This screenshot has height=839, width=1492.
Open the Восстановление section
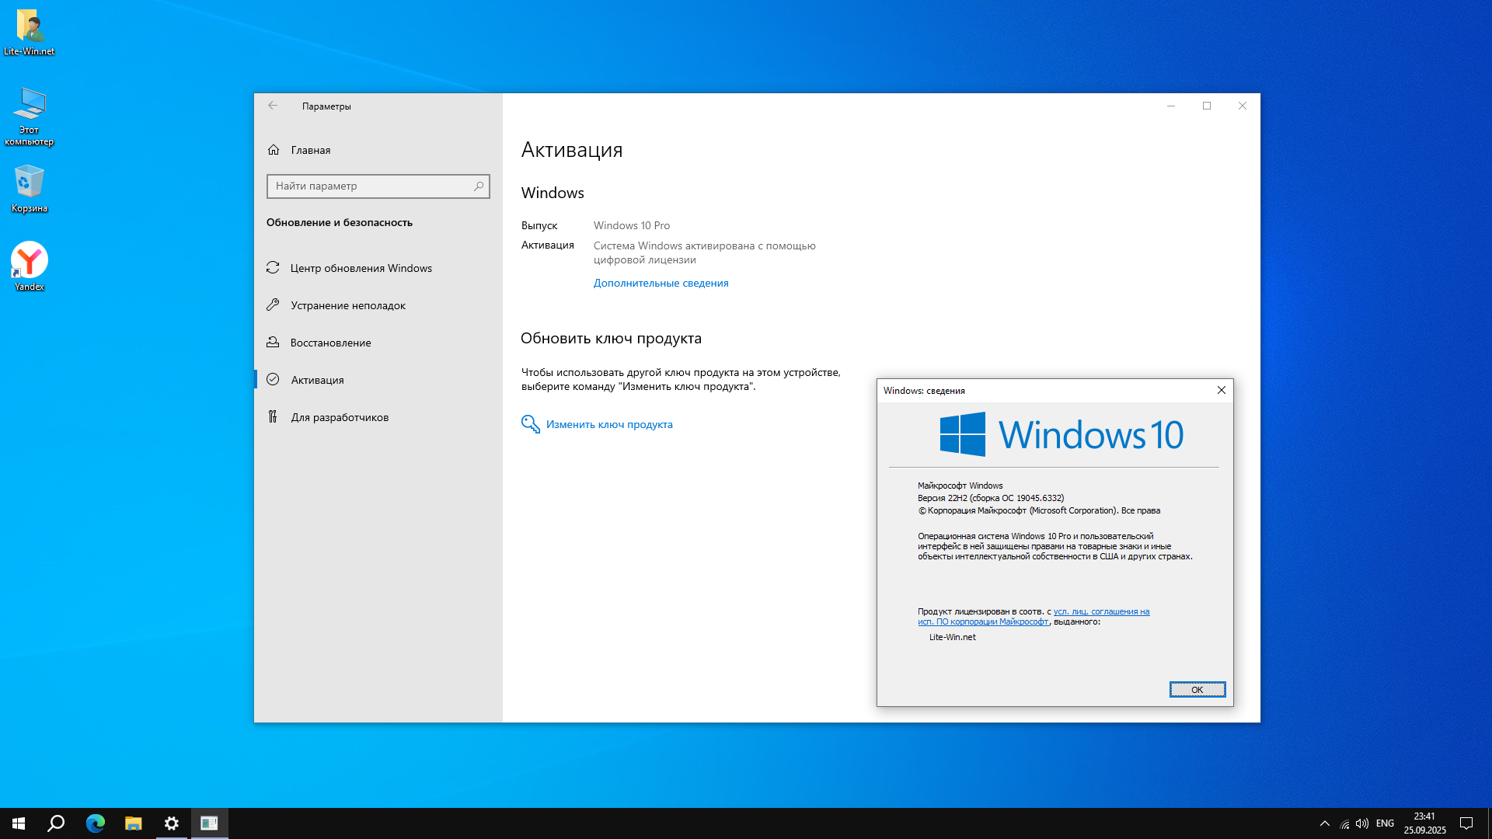point(330,343)
